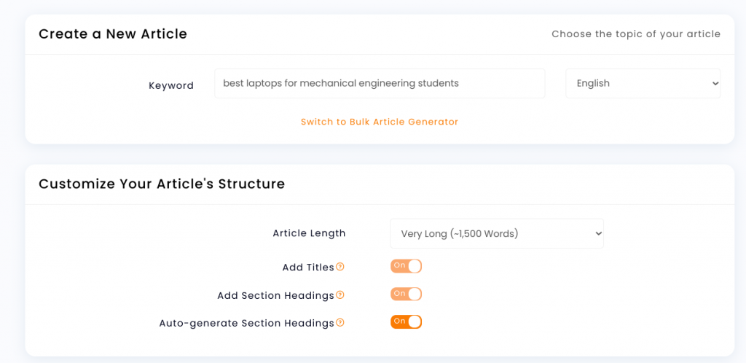Open the English language dropdown

(643, 83)
